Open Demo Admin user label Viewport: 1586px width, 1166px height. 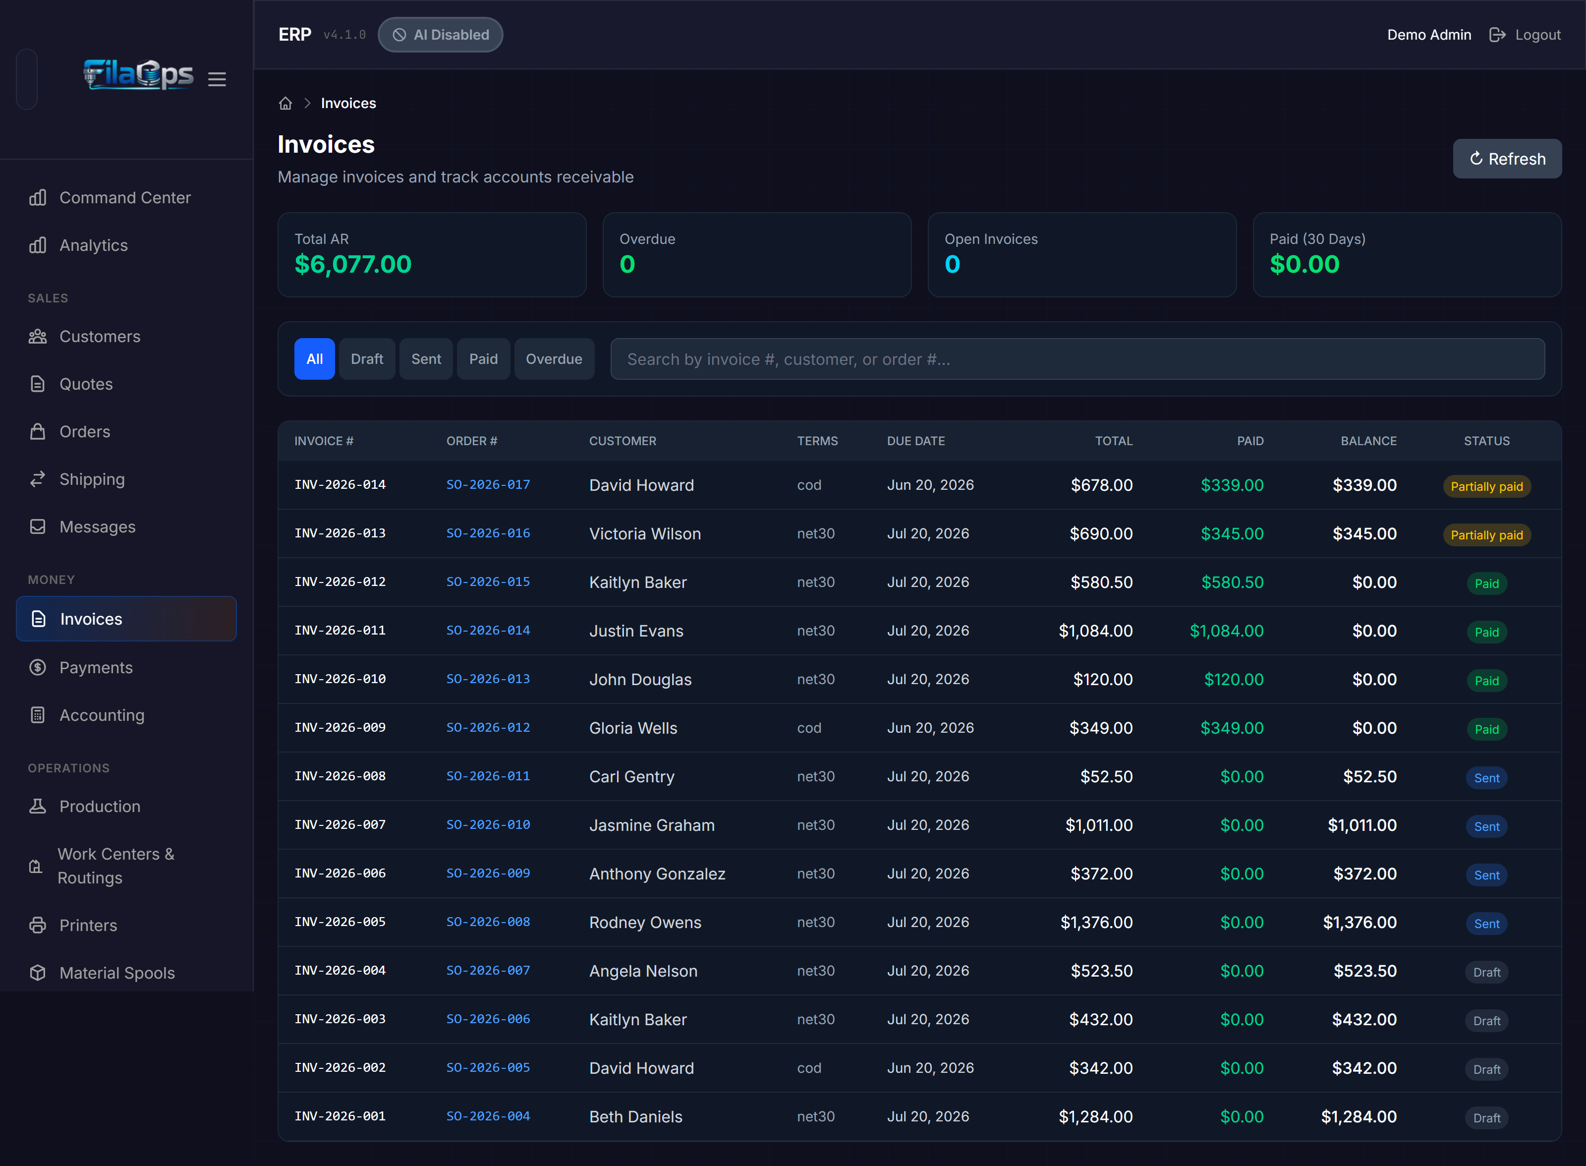(x=1429, y=35)
